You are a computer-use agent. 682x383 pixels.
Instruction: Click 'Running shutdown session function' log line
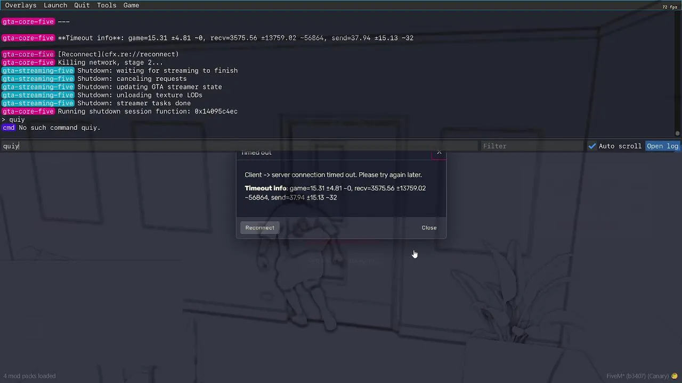(x=148, y=112)
